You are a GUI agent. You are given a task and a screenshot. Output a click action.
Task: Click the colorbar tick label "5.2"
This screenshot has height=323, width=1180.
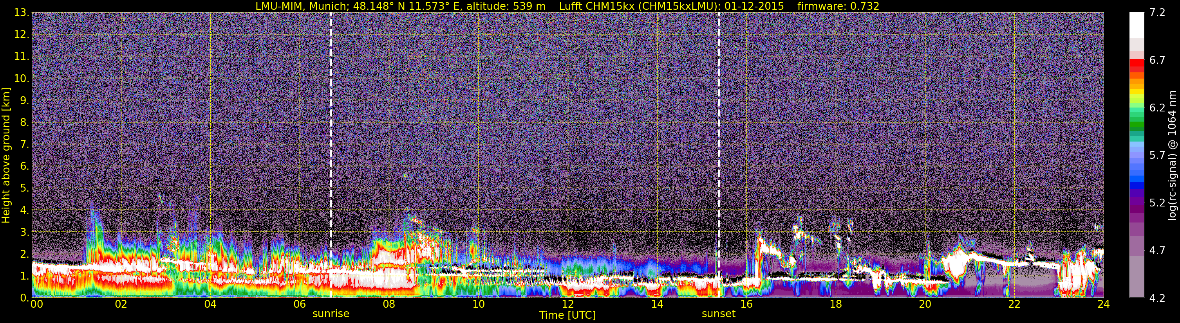click(1157, 203)
